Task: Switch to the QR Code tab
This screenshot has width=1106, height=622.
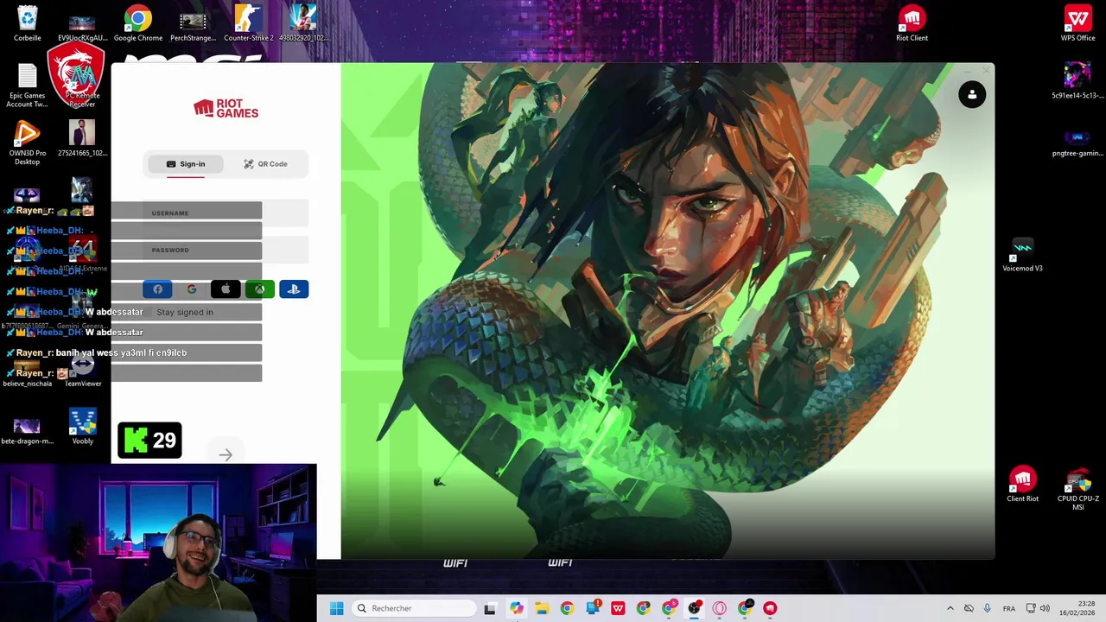Action: [x=265, y=164]
